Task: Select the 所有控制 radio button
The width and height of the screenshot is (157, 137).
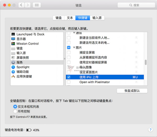Action: click(x=15, y=111)
